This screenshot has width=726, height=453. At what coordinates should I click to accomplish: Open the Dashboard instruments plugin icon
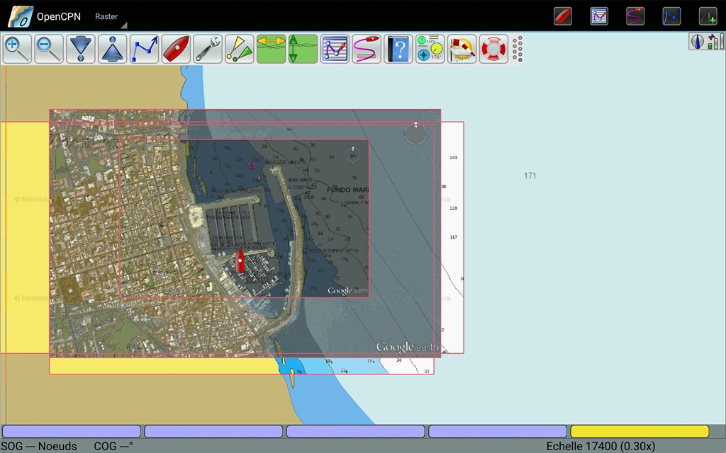430,49
